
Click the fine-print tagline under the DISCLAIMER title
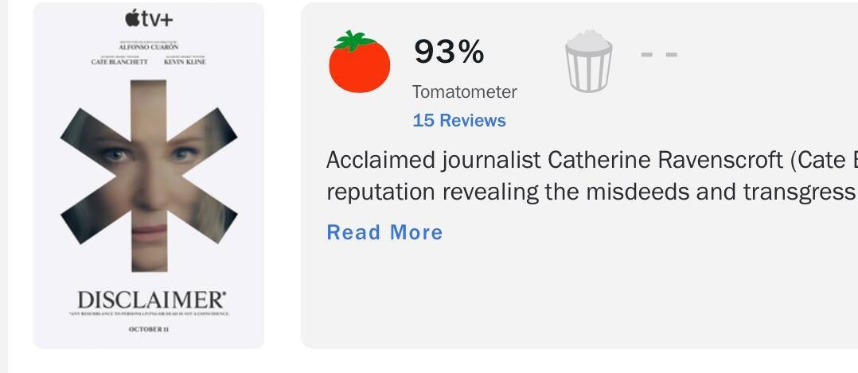click(149, 314)
